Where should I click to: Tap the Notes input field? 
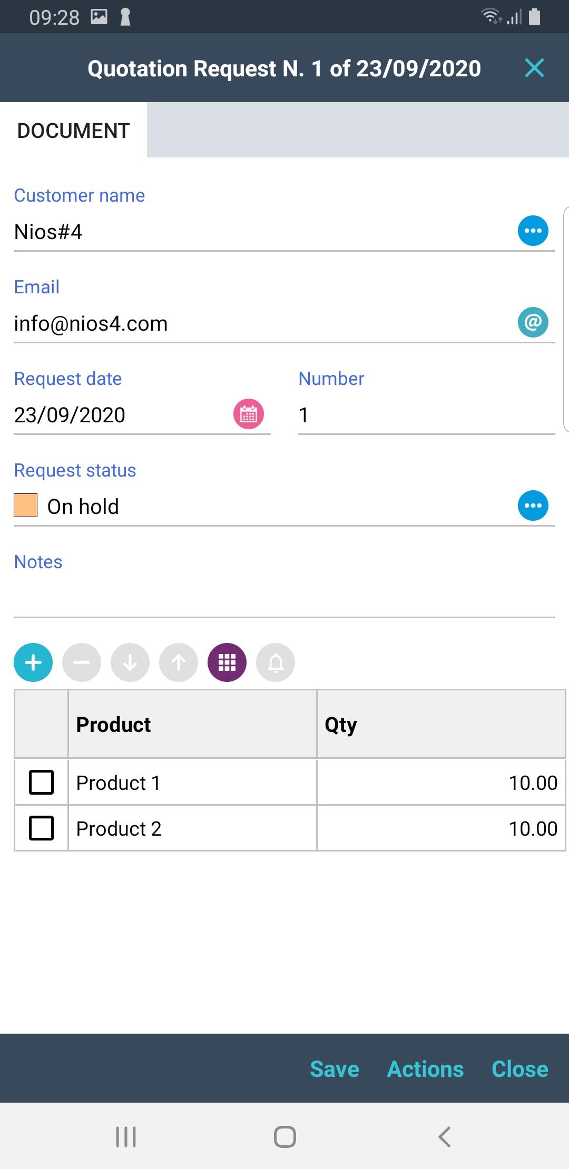(284, 598)
